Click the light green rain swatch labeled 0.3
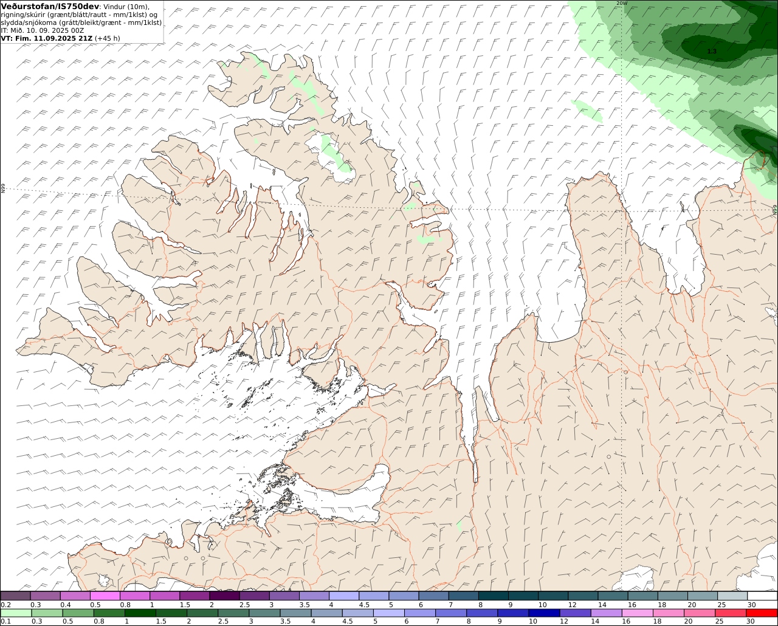Screen dimensions: 778x626 (47, 613)
